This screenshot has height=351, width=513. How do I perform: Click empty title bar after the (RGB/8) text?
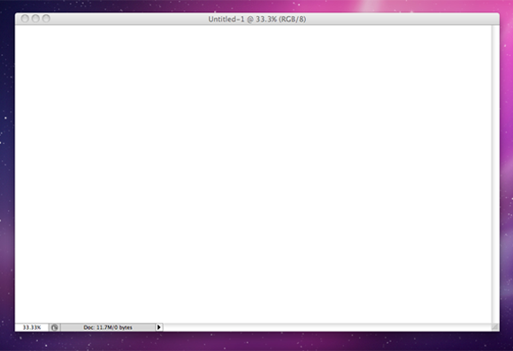pos(402,19)
